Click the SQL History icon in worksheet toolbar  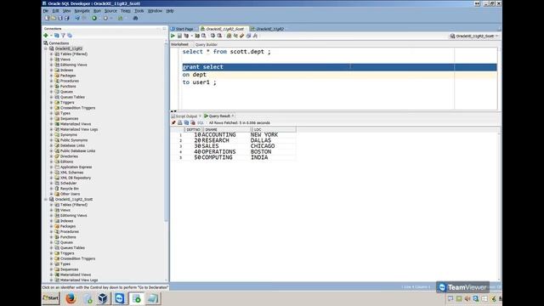click(248, 36)
